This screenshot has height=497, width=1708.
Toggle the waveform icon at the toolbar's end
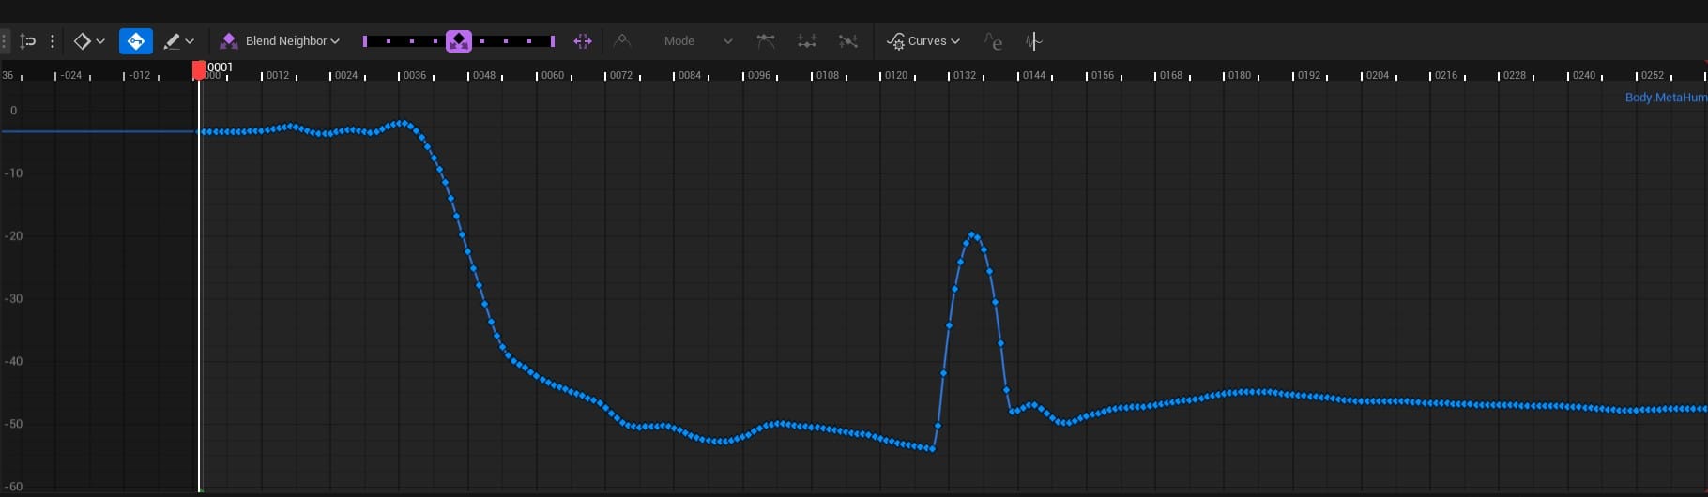pos(1033,41)
